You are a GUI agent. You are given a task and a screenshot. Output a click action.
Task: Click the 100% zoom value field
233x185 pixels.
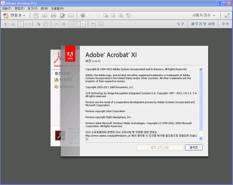point(74,24)
